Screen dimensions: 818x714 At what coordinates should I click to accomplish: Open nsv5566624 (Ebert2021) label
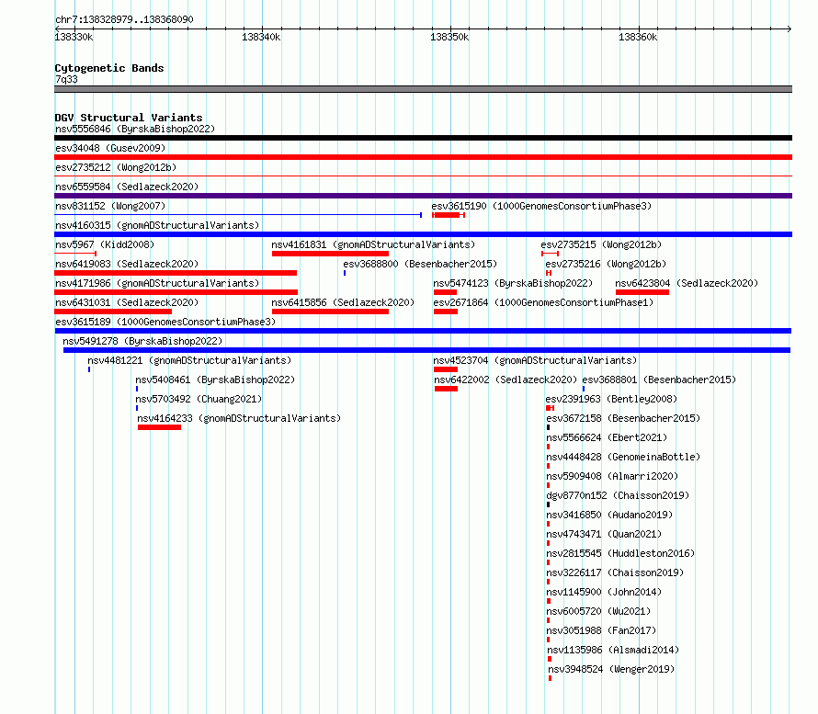click(607, 437)
